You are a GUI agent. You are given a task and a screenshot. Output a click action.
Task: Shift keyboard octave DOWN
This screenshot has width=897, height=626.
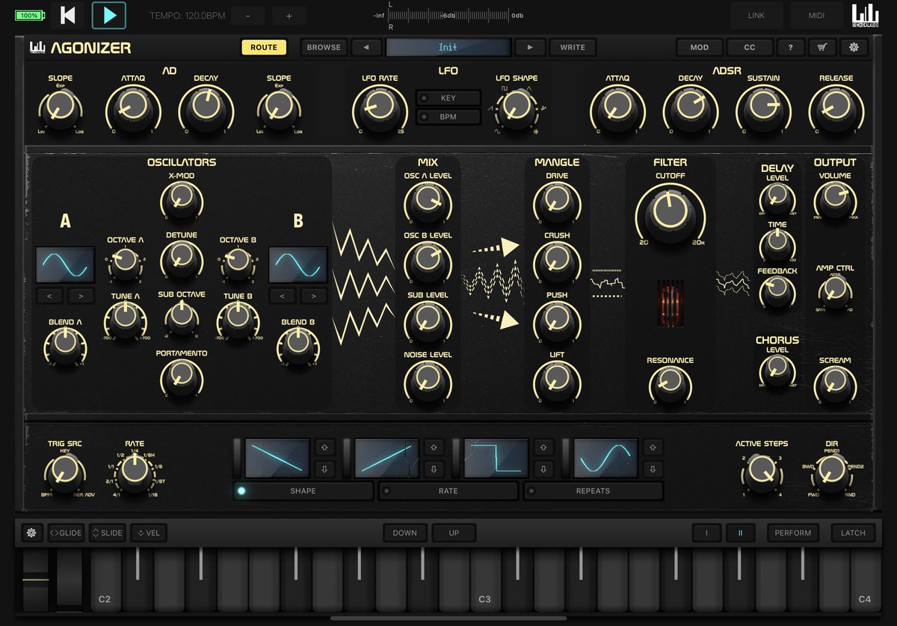(x=405, y=533)
